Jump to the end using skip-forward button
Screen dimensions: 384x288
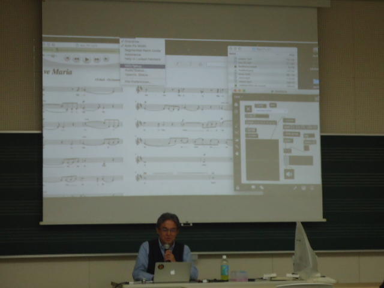pos(106,59)
